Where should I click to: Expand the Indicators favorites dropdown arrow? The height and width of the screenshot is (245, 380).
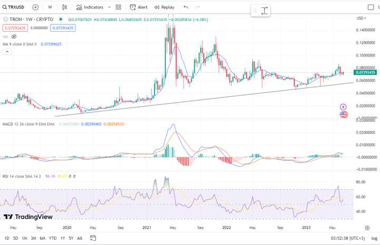pyautogui.click(x=109, y=7)
